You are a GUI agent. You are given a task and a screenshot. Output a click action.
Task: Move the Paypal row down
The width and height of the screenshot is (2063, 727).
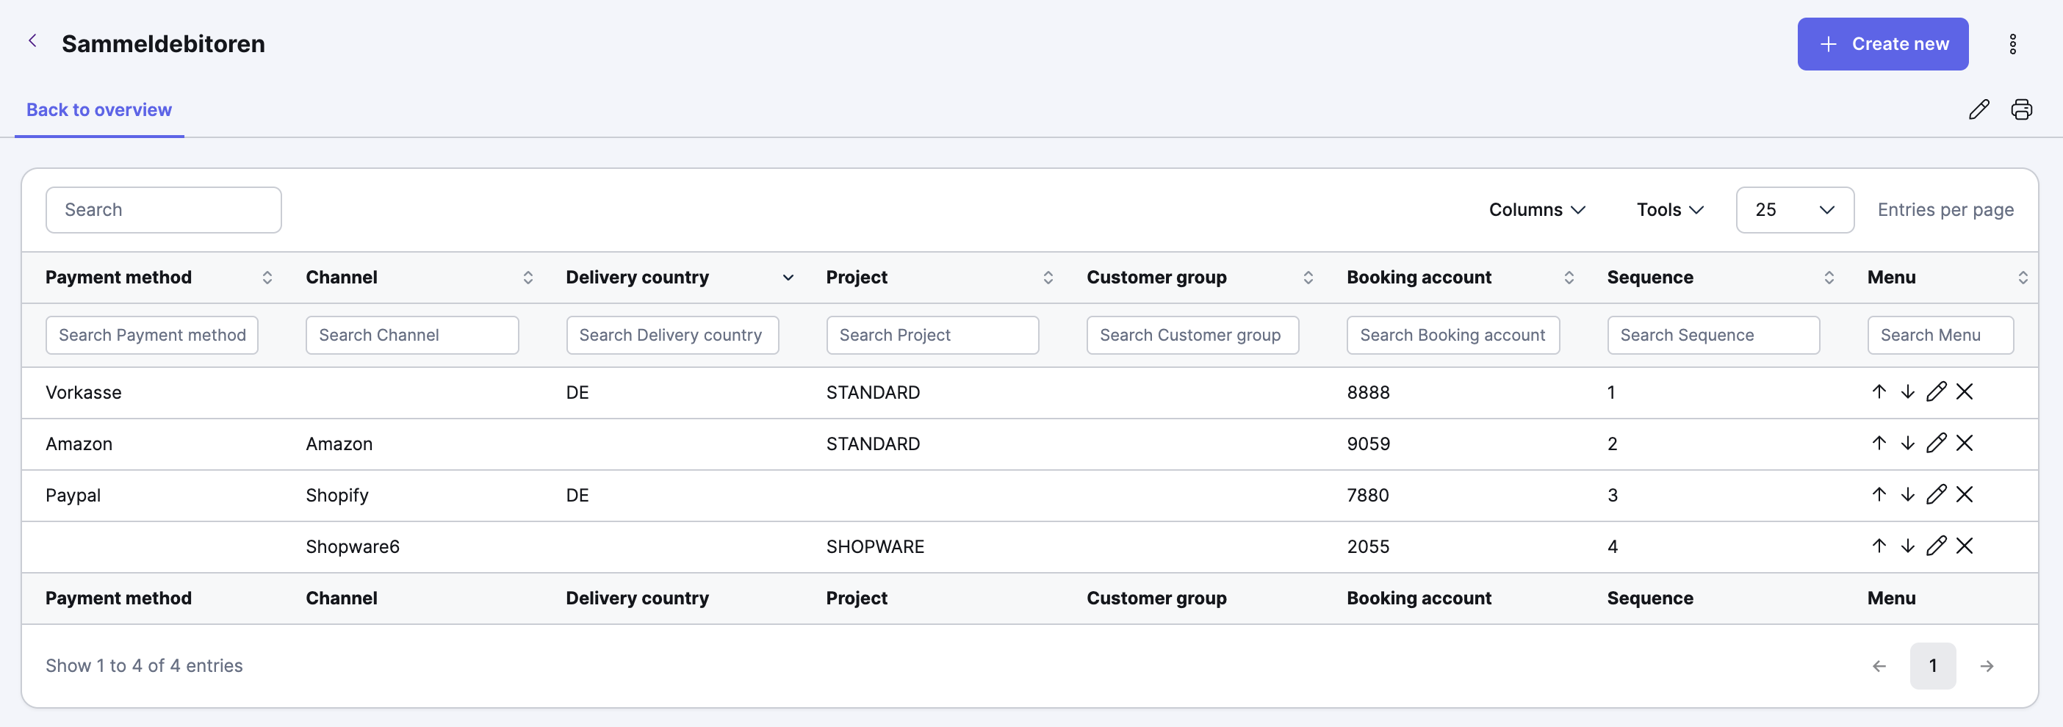coord(1908,494)
